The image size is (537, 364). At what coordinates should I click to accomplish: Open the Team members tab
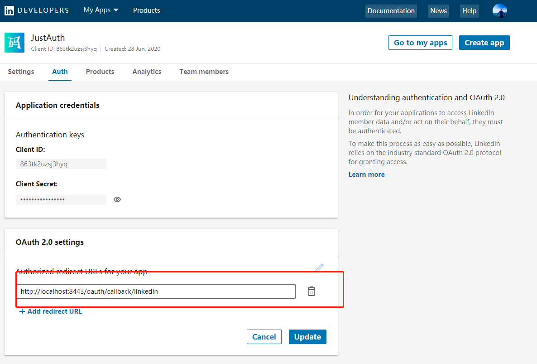tap(204, 72)
